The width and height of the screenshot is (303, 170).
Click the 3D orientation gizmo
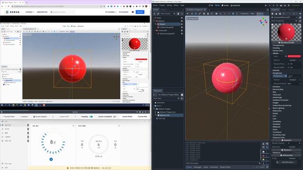point(263,21)
